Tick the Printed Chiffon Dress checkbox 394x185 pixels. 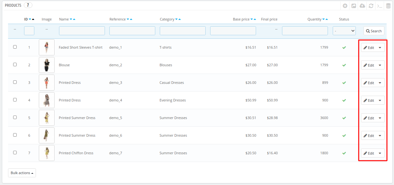coord(15,152)
